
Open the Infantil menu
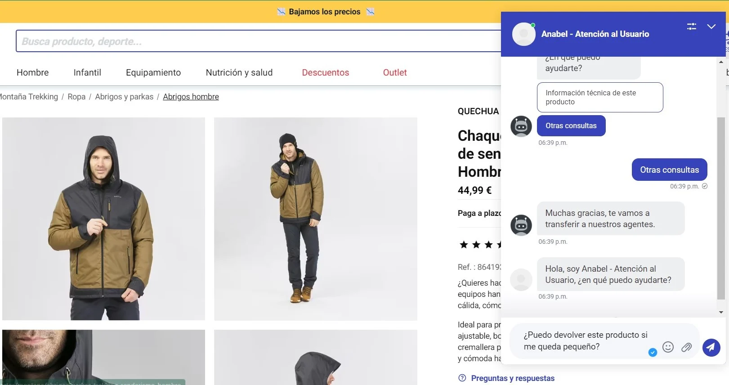coord(87,72)
